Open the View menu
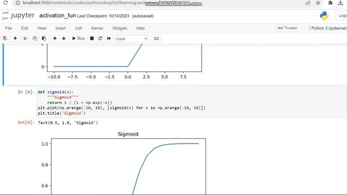347x195 pixels. [x=42, y=28]
